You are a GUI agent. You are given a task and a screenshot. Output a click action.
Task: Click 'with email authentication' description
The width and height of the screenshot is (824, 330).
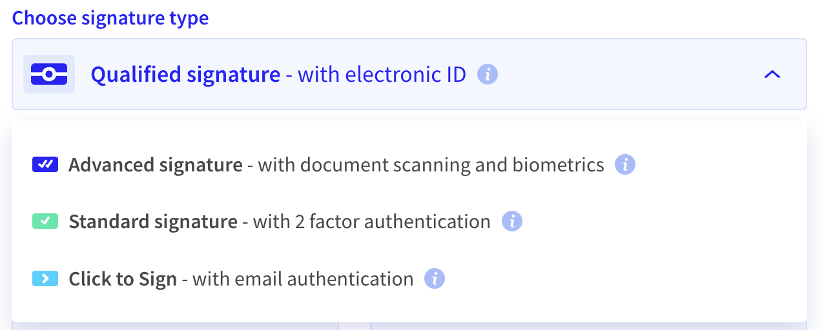[303, 278]
